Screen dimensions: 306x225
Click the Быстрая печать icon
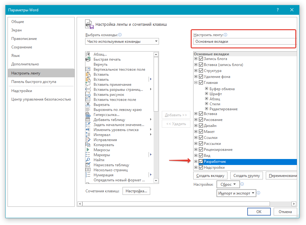coord(88,59)
